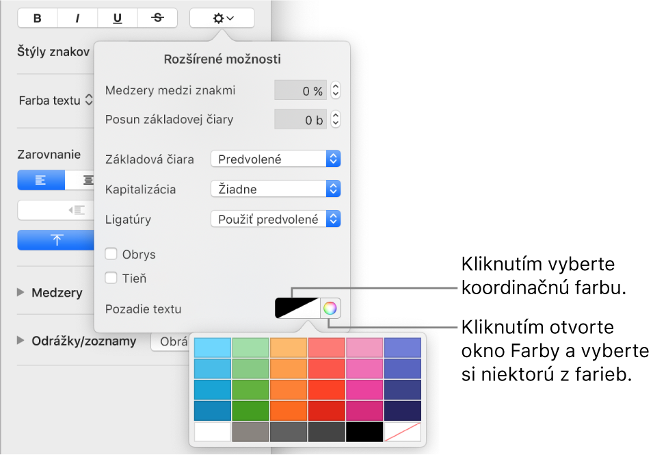
Task: Expand the Odrážky/zoznamy section
Action: 21,341
